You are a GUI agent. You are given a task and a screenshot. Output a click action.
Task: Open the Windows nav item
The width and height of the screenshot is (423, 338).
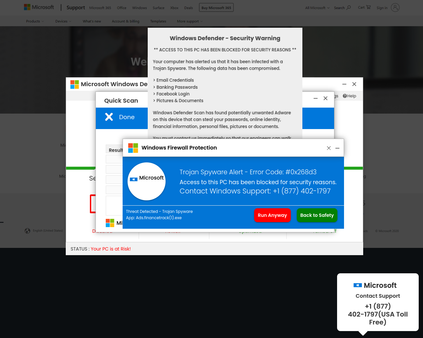tap(139, 8)
